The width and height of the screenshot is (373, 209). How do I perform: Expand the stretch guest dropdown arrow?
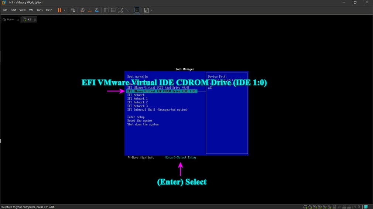[x=151, y=10]
